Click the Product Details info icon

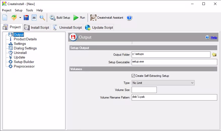[x=11, y=39]
